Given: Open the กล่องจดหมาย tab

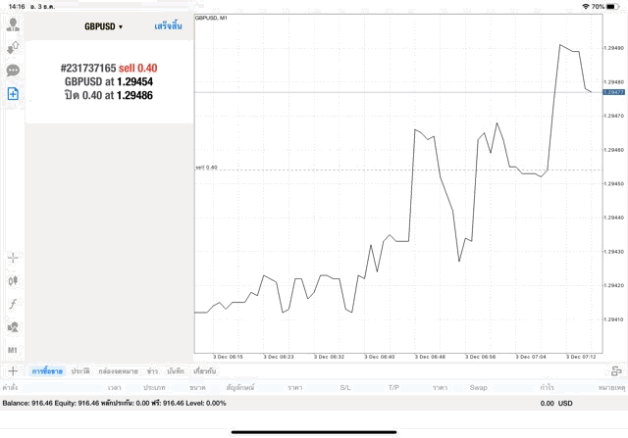Looking at the screenshot, I should coord(118,371).
